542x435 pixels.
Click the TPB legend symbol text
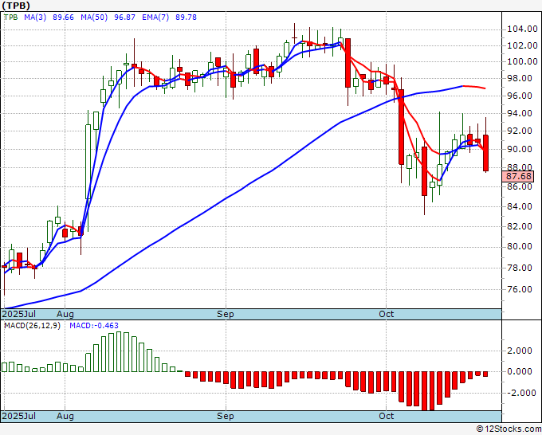(x=10, y=17)
